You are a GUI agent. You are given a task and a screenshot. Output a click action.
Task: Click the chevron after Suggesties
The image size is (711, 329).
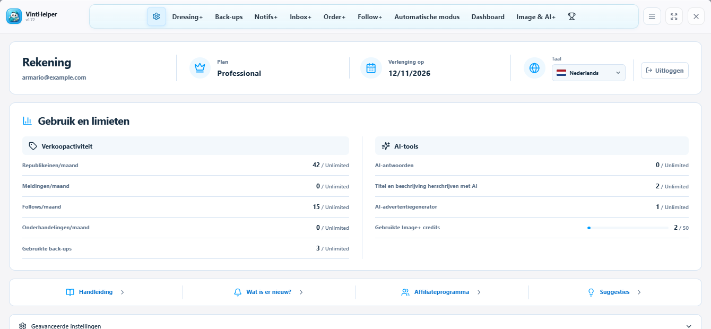pos(639,292)
